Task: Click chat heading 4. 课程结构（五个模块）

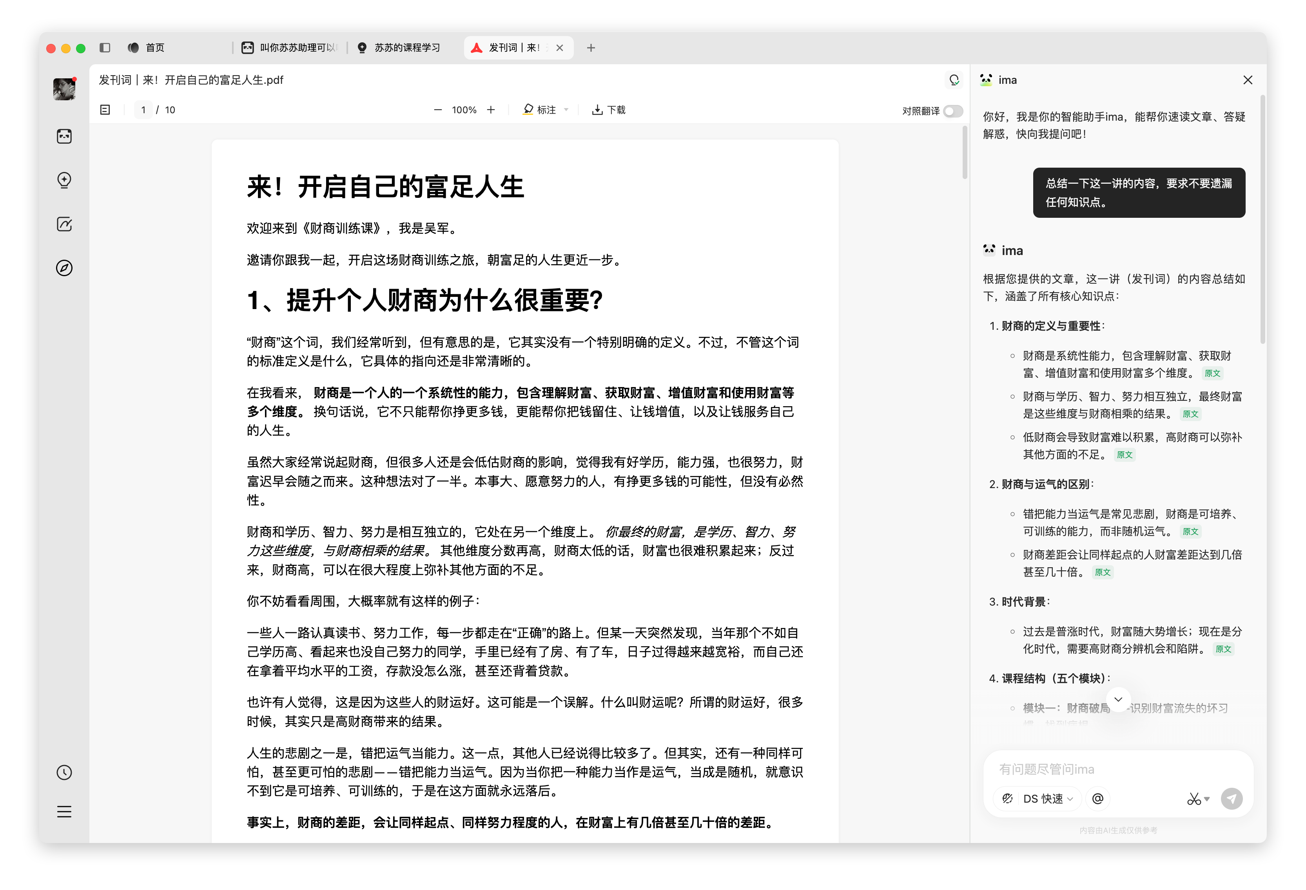Action: 1050,679
